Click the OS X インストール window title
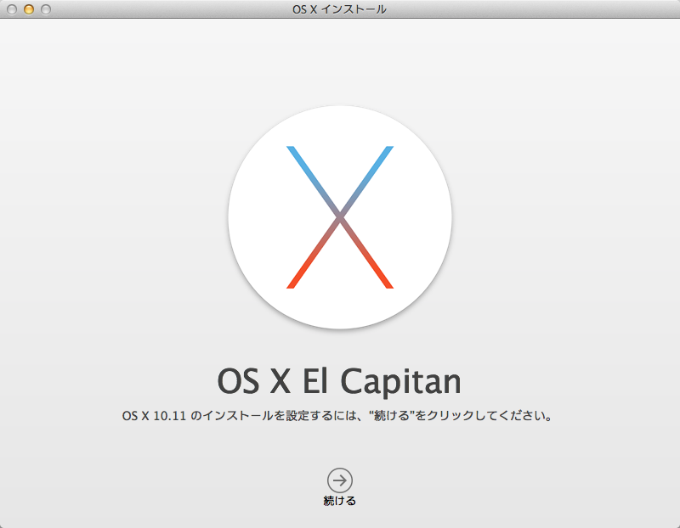Viewport: 680px width, 528px height. pos(339,9)
